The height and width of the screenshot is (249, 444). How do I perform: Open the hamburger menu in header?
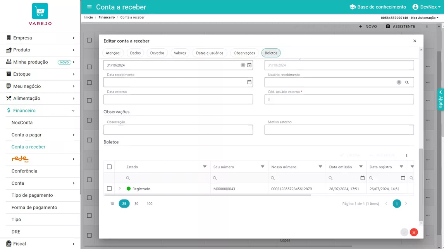89,7
